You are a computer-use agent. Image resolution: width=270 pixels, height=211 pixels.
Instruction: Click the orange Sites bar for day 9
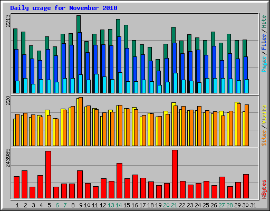pos(81,121)
